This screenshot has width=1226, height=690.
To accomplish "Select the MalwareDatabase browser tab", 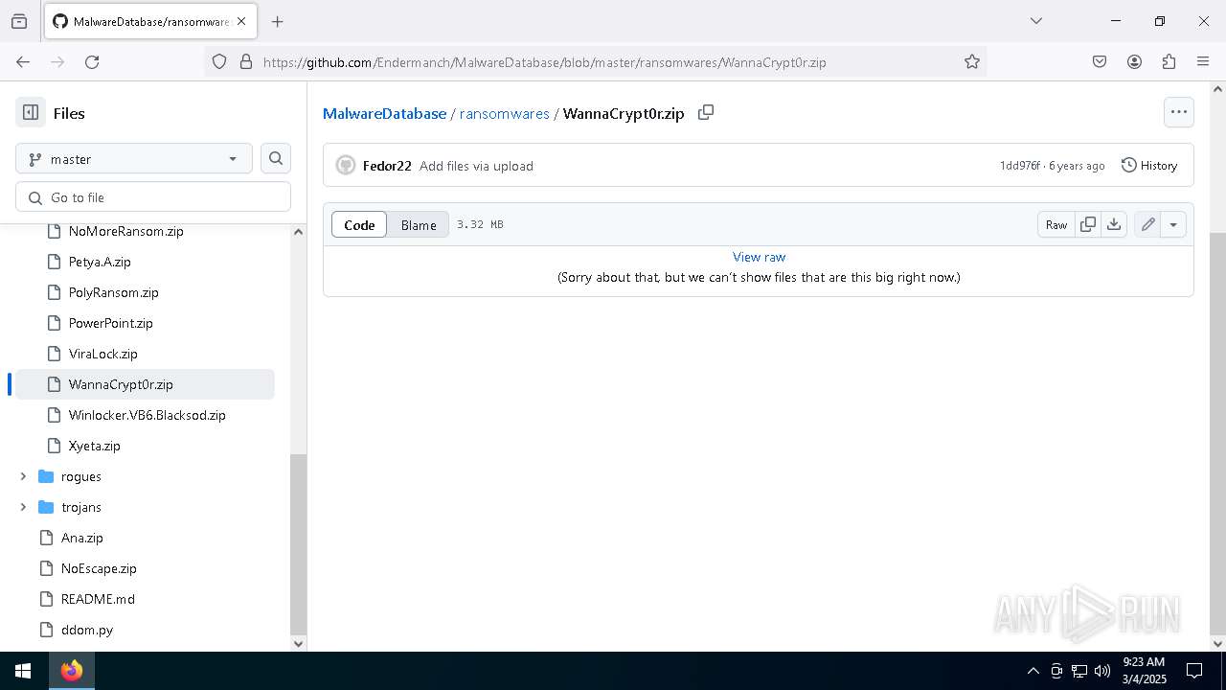I will click(148, 21).
